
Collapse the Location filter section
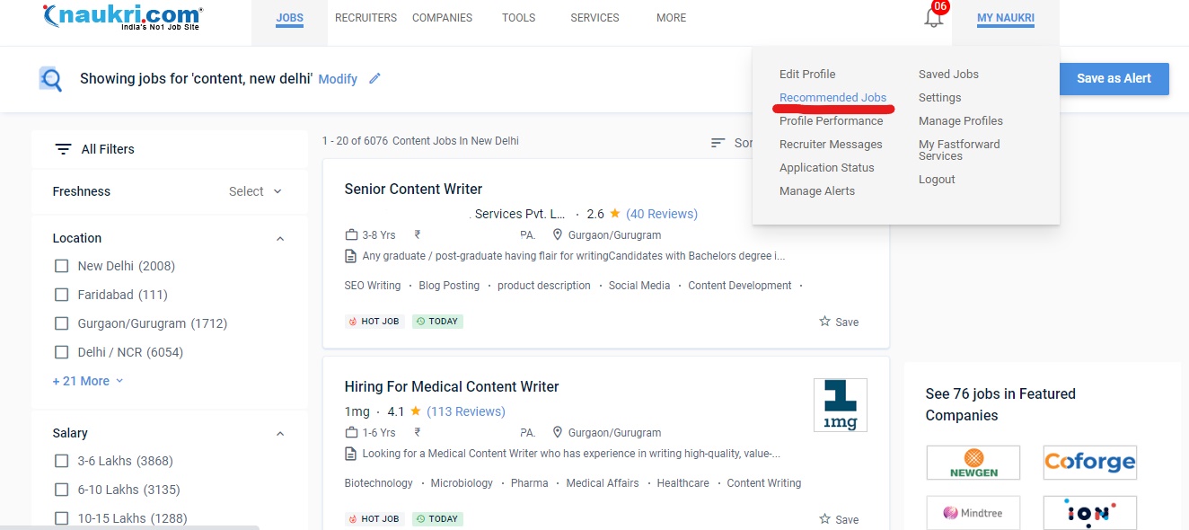(279, 239)
